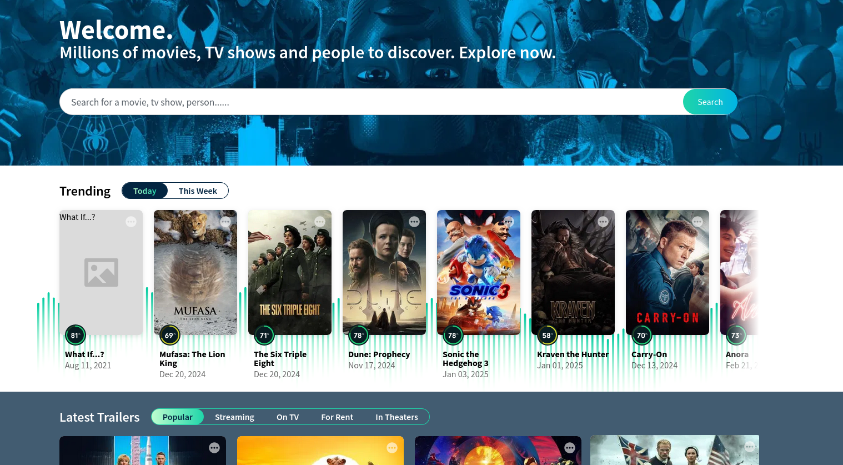Viewport: 843px width, 465px height.
Task: Click the 78 score badge on Dune: Prophecy
Action: [359, 335]
